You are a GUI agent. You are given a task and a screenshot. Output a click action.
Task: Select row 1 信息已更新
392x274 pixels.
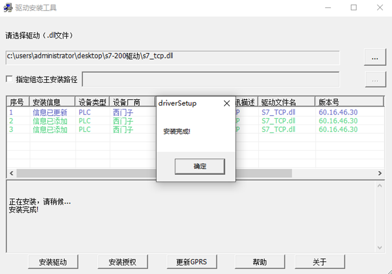click(50, 112)
